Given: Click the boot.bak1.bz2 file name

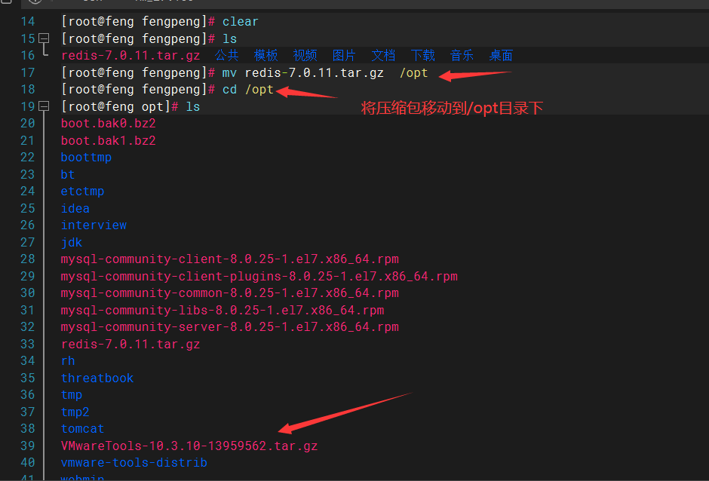Looking at the screenshot, I should click(x=109, y=140).
